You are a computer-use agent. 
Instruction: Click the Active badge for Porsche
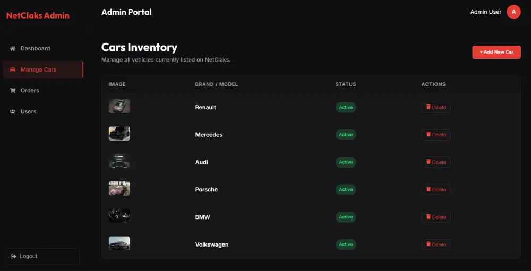coord(346,189)
